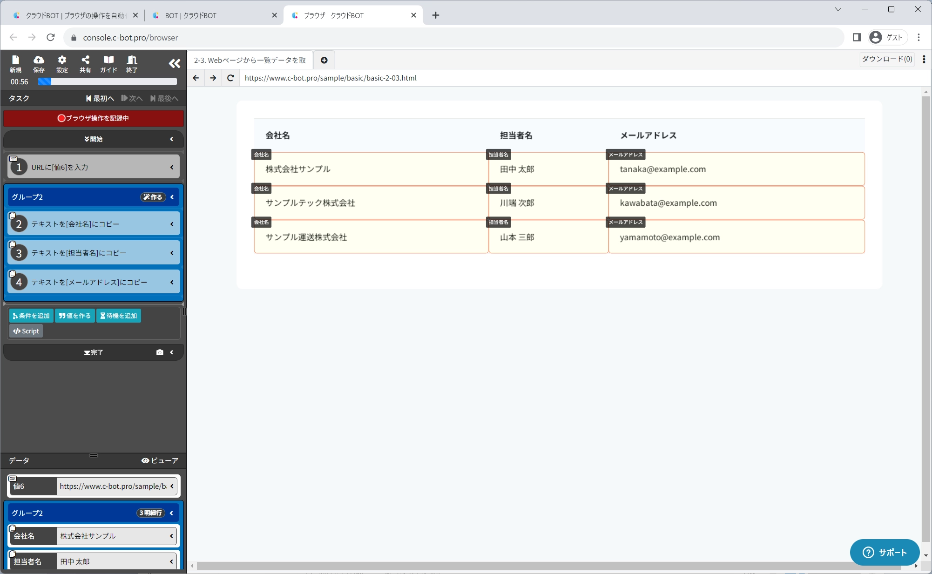Image resolution: width=932 pixels, height=574 pixels.
Task: Click the 条件を追加 button
Action: (31, 316)
